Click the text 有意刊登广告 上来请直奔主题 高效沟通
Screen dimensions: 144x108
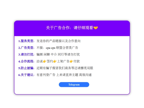(64, 75)
